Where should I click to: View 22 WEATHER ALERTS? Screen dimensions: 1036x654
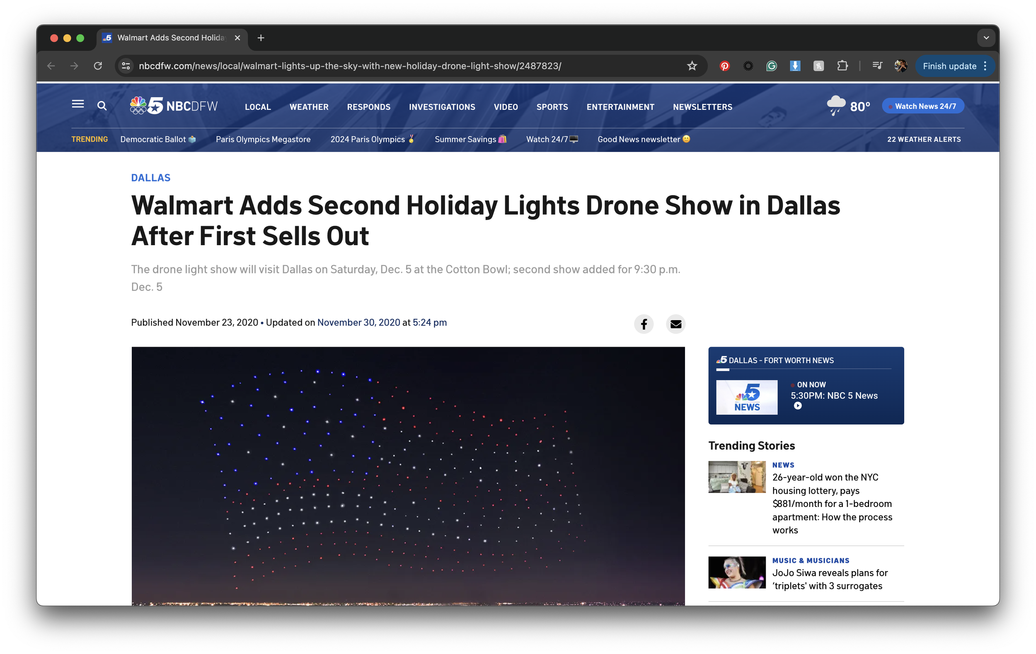click(x=924, y=139)
